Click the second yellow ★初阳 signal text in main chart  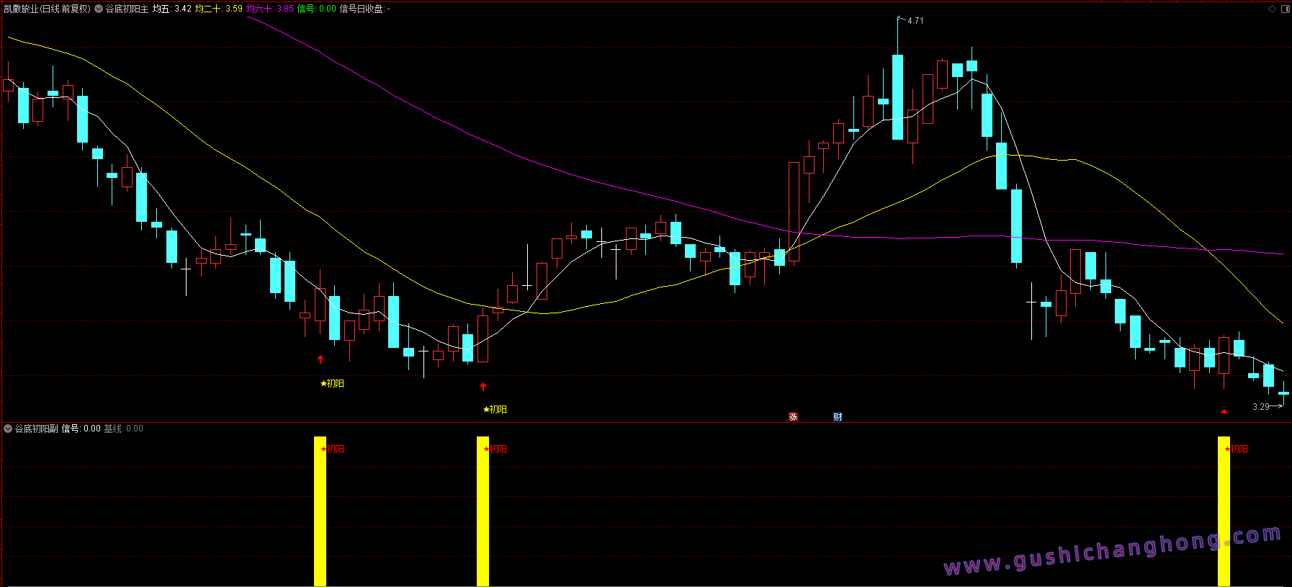[x=495, y=410]
